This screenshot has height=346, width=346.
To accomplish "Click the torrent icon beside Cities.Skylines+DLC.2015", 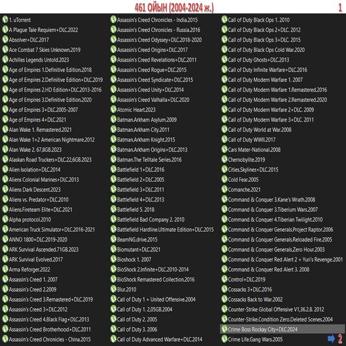I will 224,169.
